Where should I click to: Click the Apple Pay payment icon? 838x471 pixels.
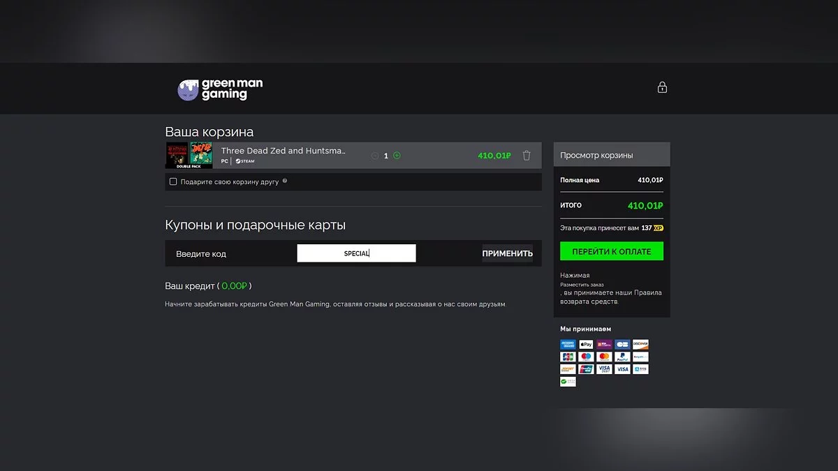coord(586,345)
